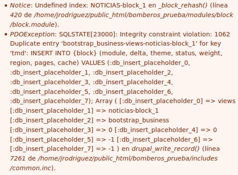Click the italic word Notice

(20, 5)
